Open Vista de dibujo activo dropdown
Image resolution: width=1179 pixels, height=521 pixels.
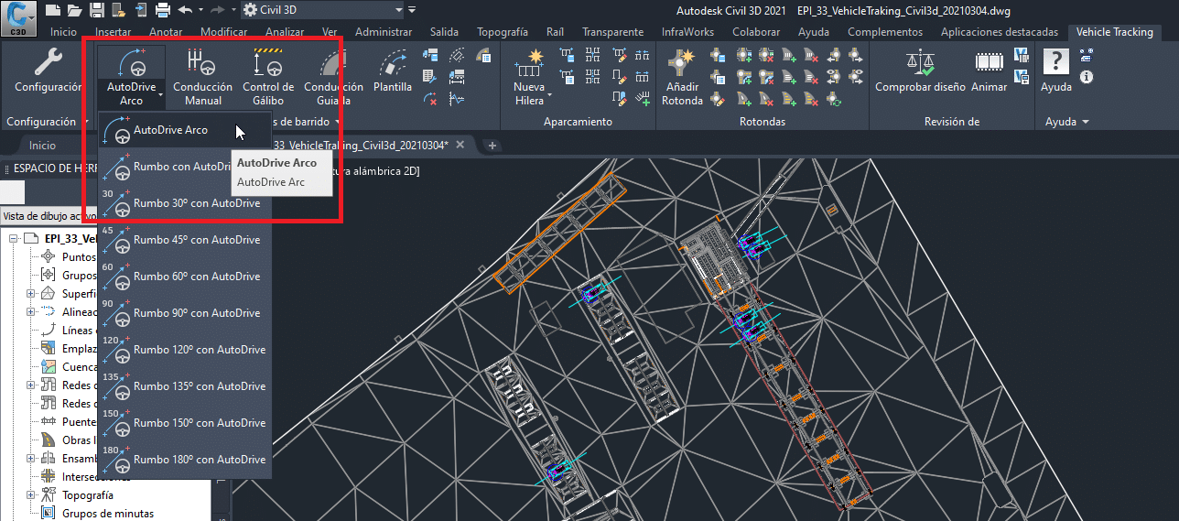[x=48, y=216]
